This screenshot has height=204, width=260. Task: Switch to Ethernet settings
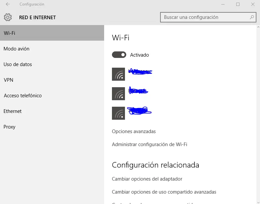(x=52, y=111)
